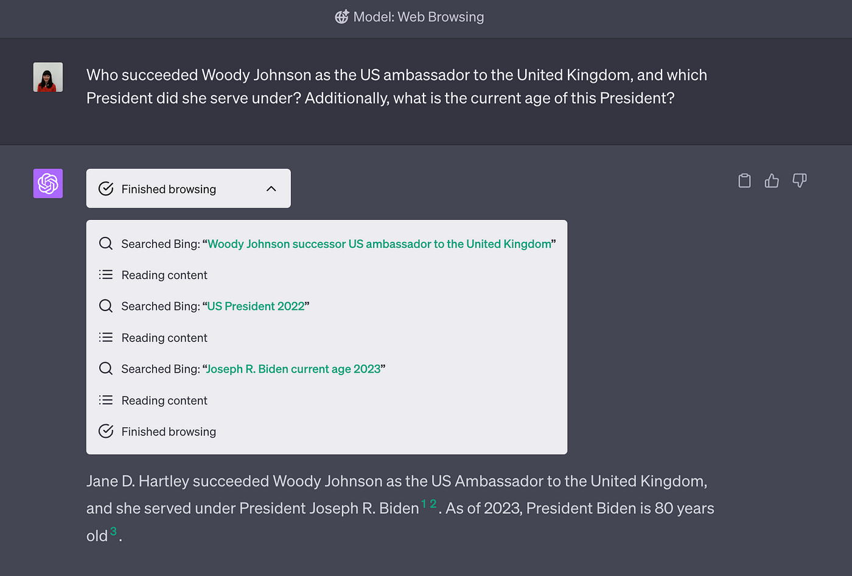This screenshot has height=576, width=852.
Task: Collapse the Finished browsing panel header
Action: click(189, 189)
